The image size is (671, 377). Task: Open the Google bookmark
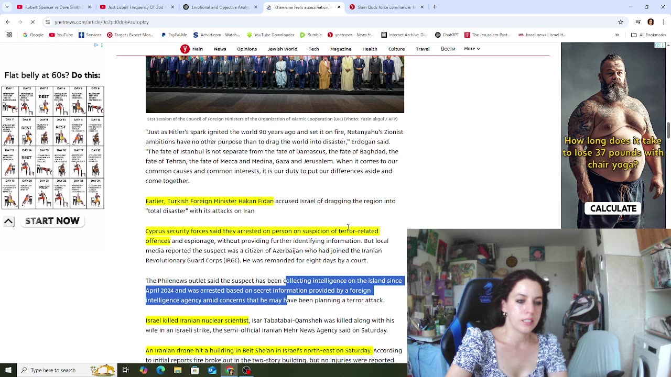coord(33,35)
